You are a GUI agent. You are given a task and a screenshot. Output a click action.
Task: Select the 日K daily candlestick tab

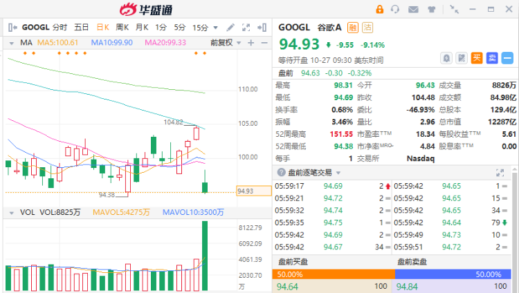point(102,28)
